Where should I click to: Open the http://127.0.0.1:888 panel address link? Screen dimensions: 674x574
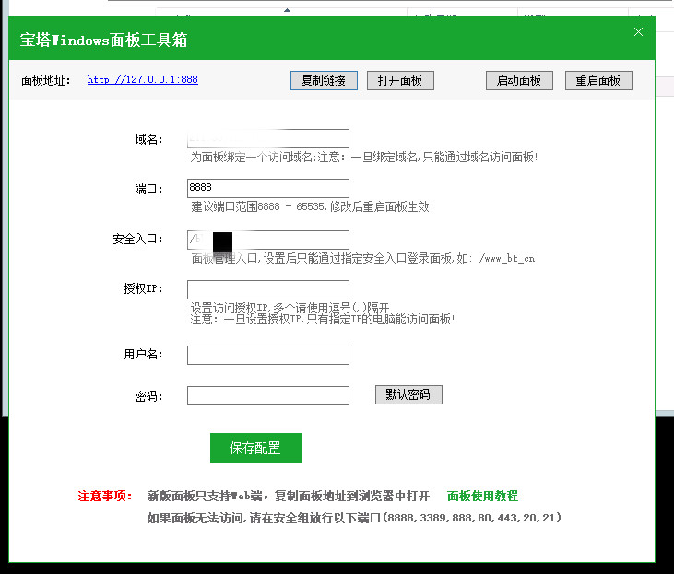pyautogui.click(x=142, y=79)
